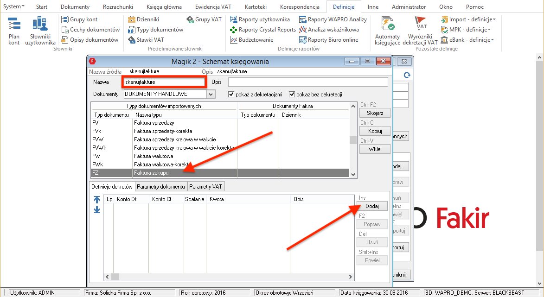Expand Import - definicje dropdown

468,19
